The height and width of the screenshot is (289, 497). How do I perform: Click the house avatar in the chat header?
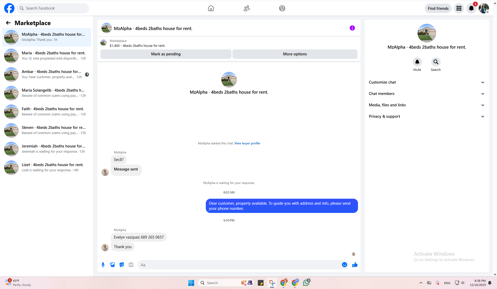[107, 28]
